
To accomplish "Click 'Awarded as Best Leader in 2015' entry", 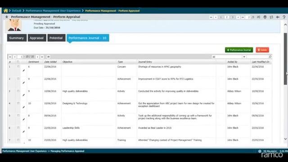I will point(155,128).
